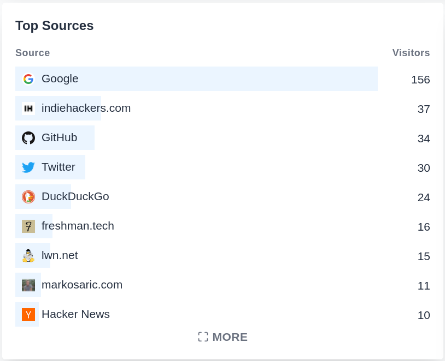Screen dimensions: 445x361
Task: Click the Twitter bird icon
Action: click(x=27, y=167)
